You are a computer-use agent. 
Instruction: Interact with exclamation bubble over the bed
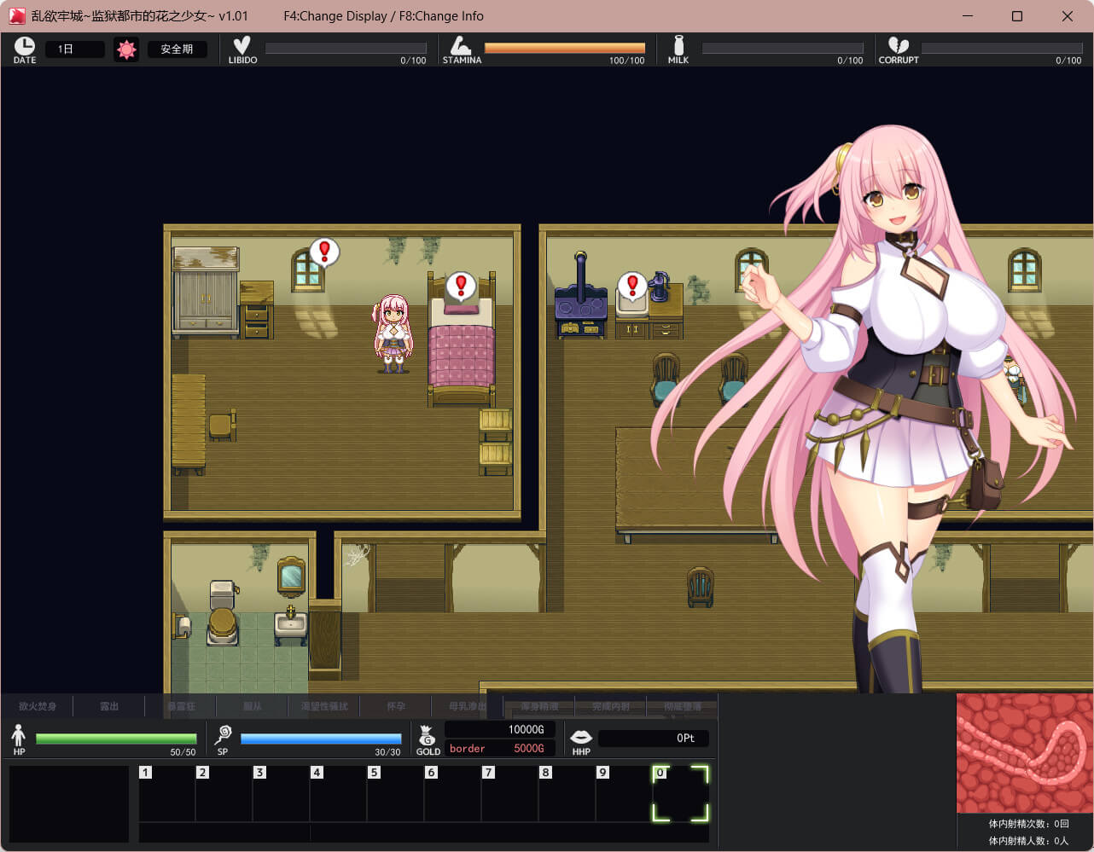(461, 285)
